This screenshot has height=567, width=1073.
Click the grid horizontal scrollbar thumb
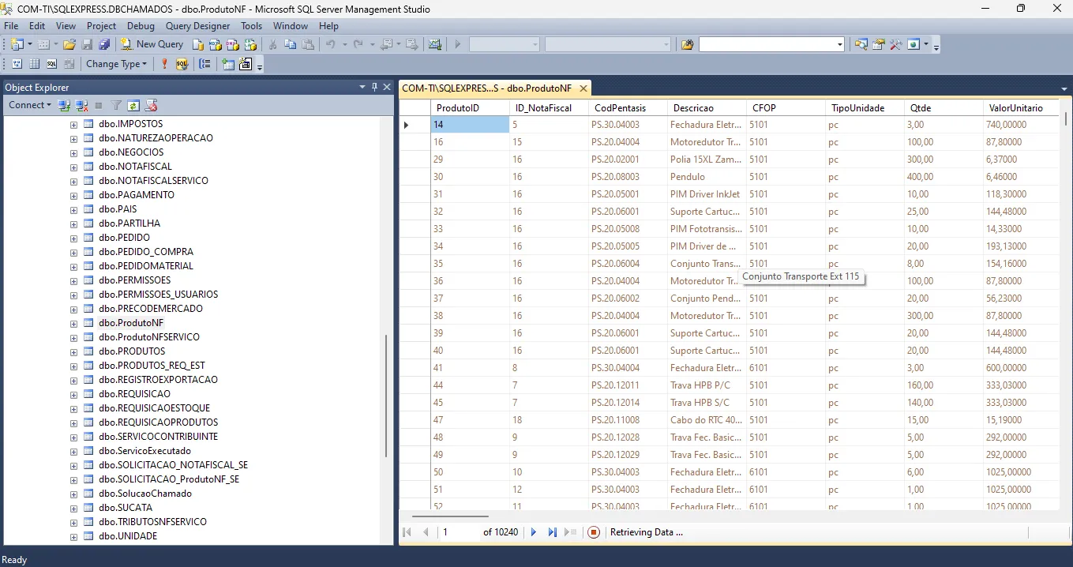(x=450, y=516)
